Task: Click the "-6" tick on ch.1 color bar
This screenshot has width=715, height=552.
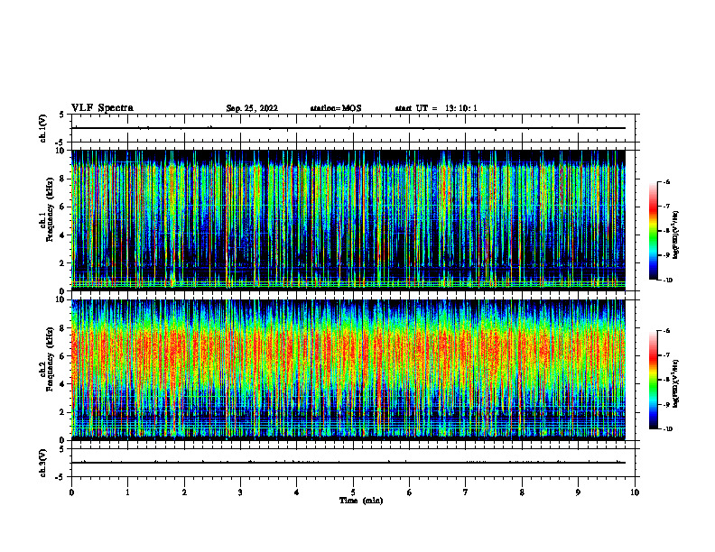Action: 666,182
